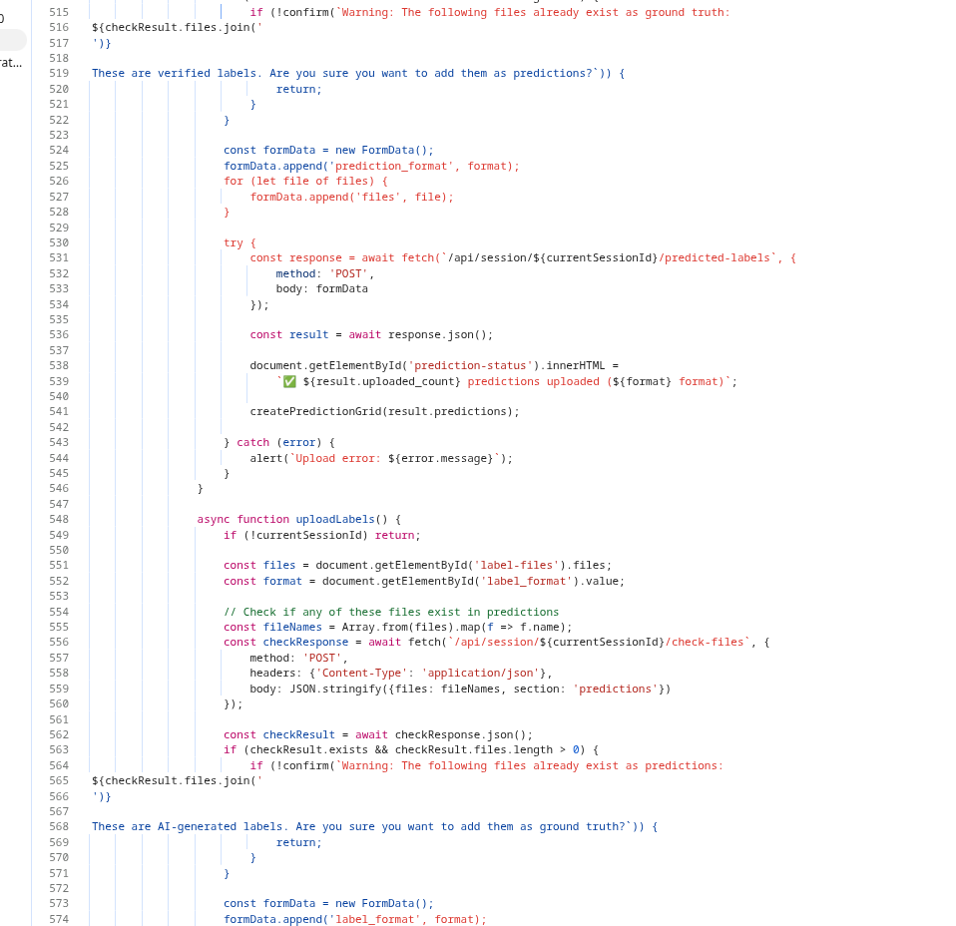Click the '${result.uploaded_count} predictions uploaded' template line

click(507, 381)
